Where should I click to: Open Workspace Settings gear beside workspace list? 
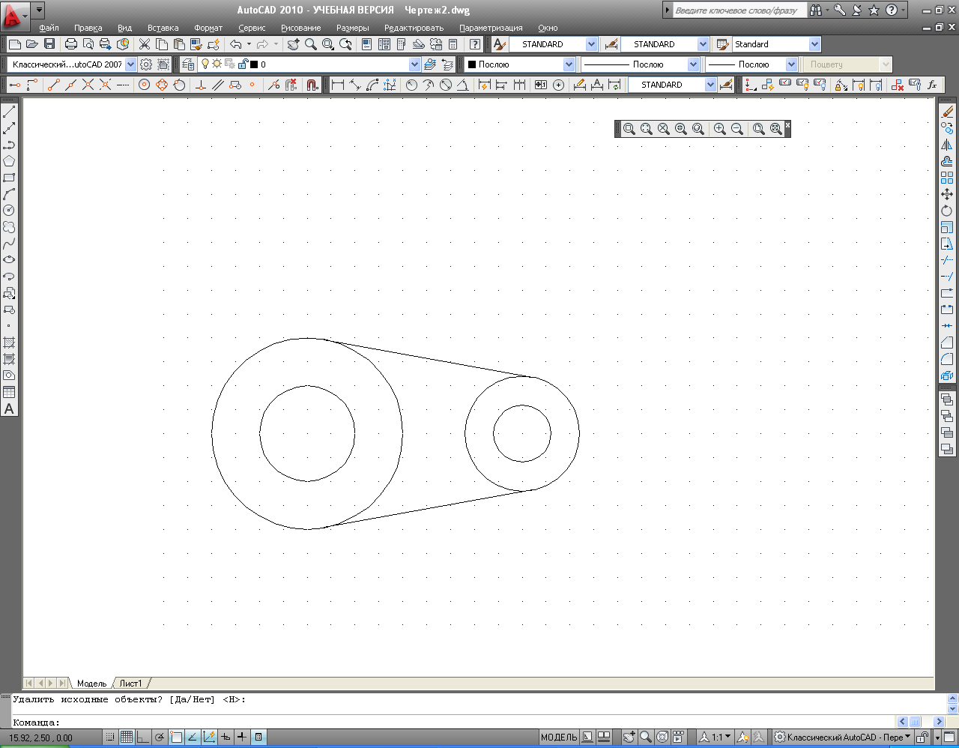[146, 64]
